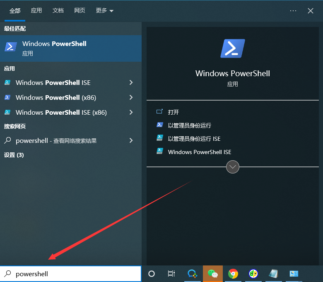Open WeChat from the taskbar
Image resolution: width=323 pixels, height=282 pixels.
(x=213, y=274)
